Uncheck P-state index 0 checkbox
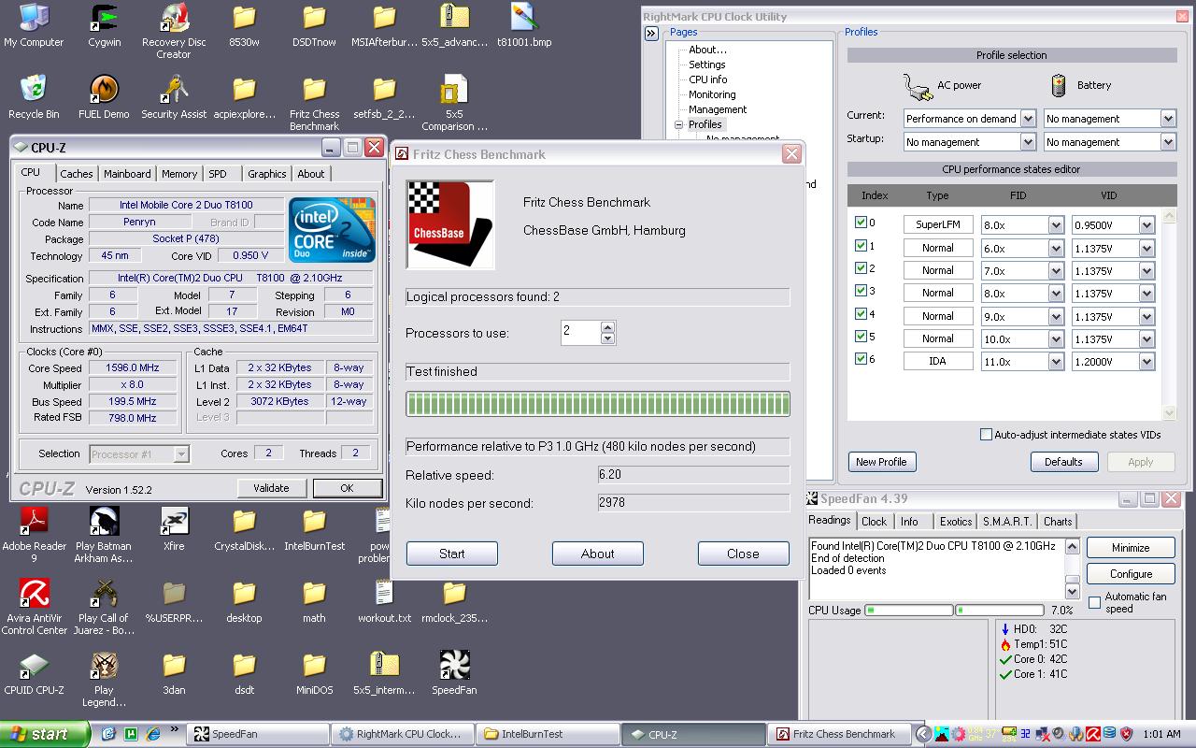The width and height of the screenshot is (1196, 748). [x=861, y=223]
